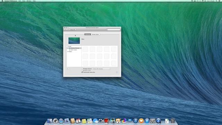Screen dimensions: 222x125
Task: Add a folder with plus button
Action: point(68,69)
